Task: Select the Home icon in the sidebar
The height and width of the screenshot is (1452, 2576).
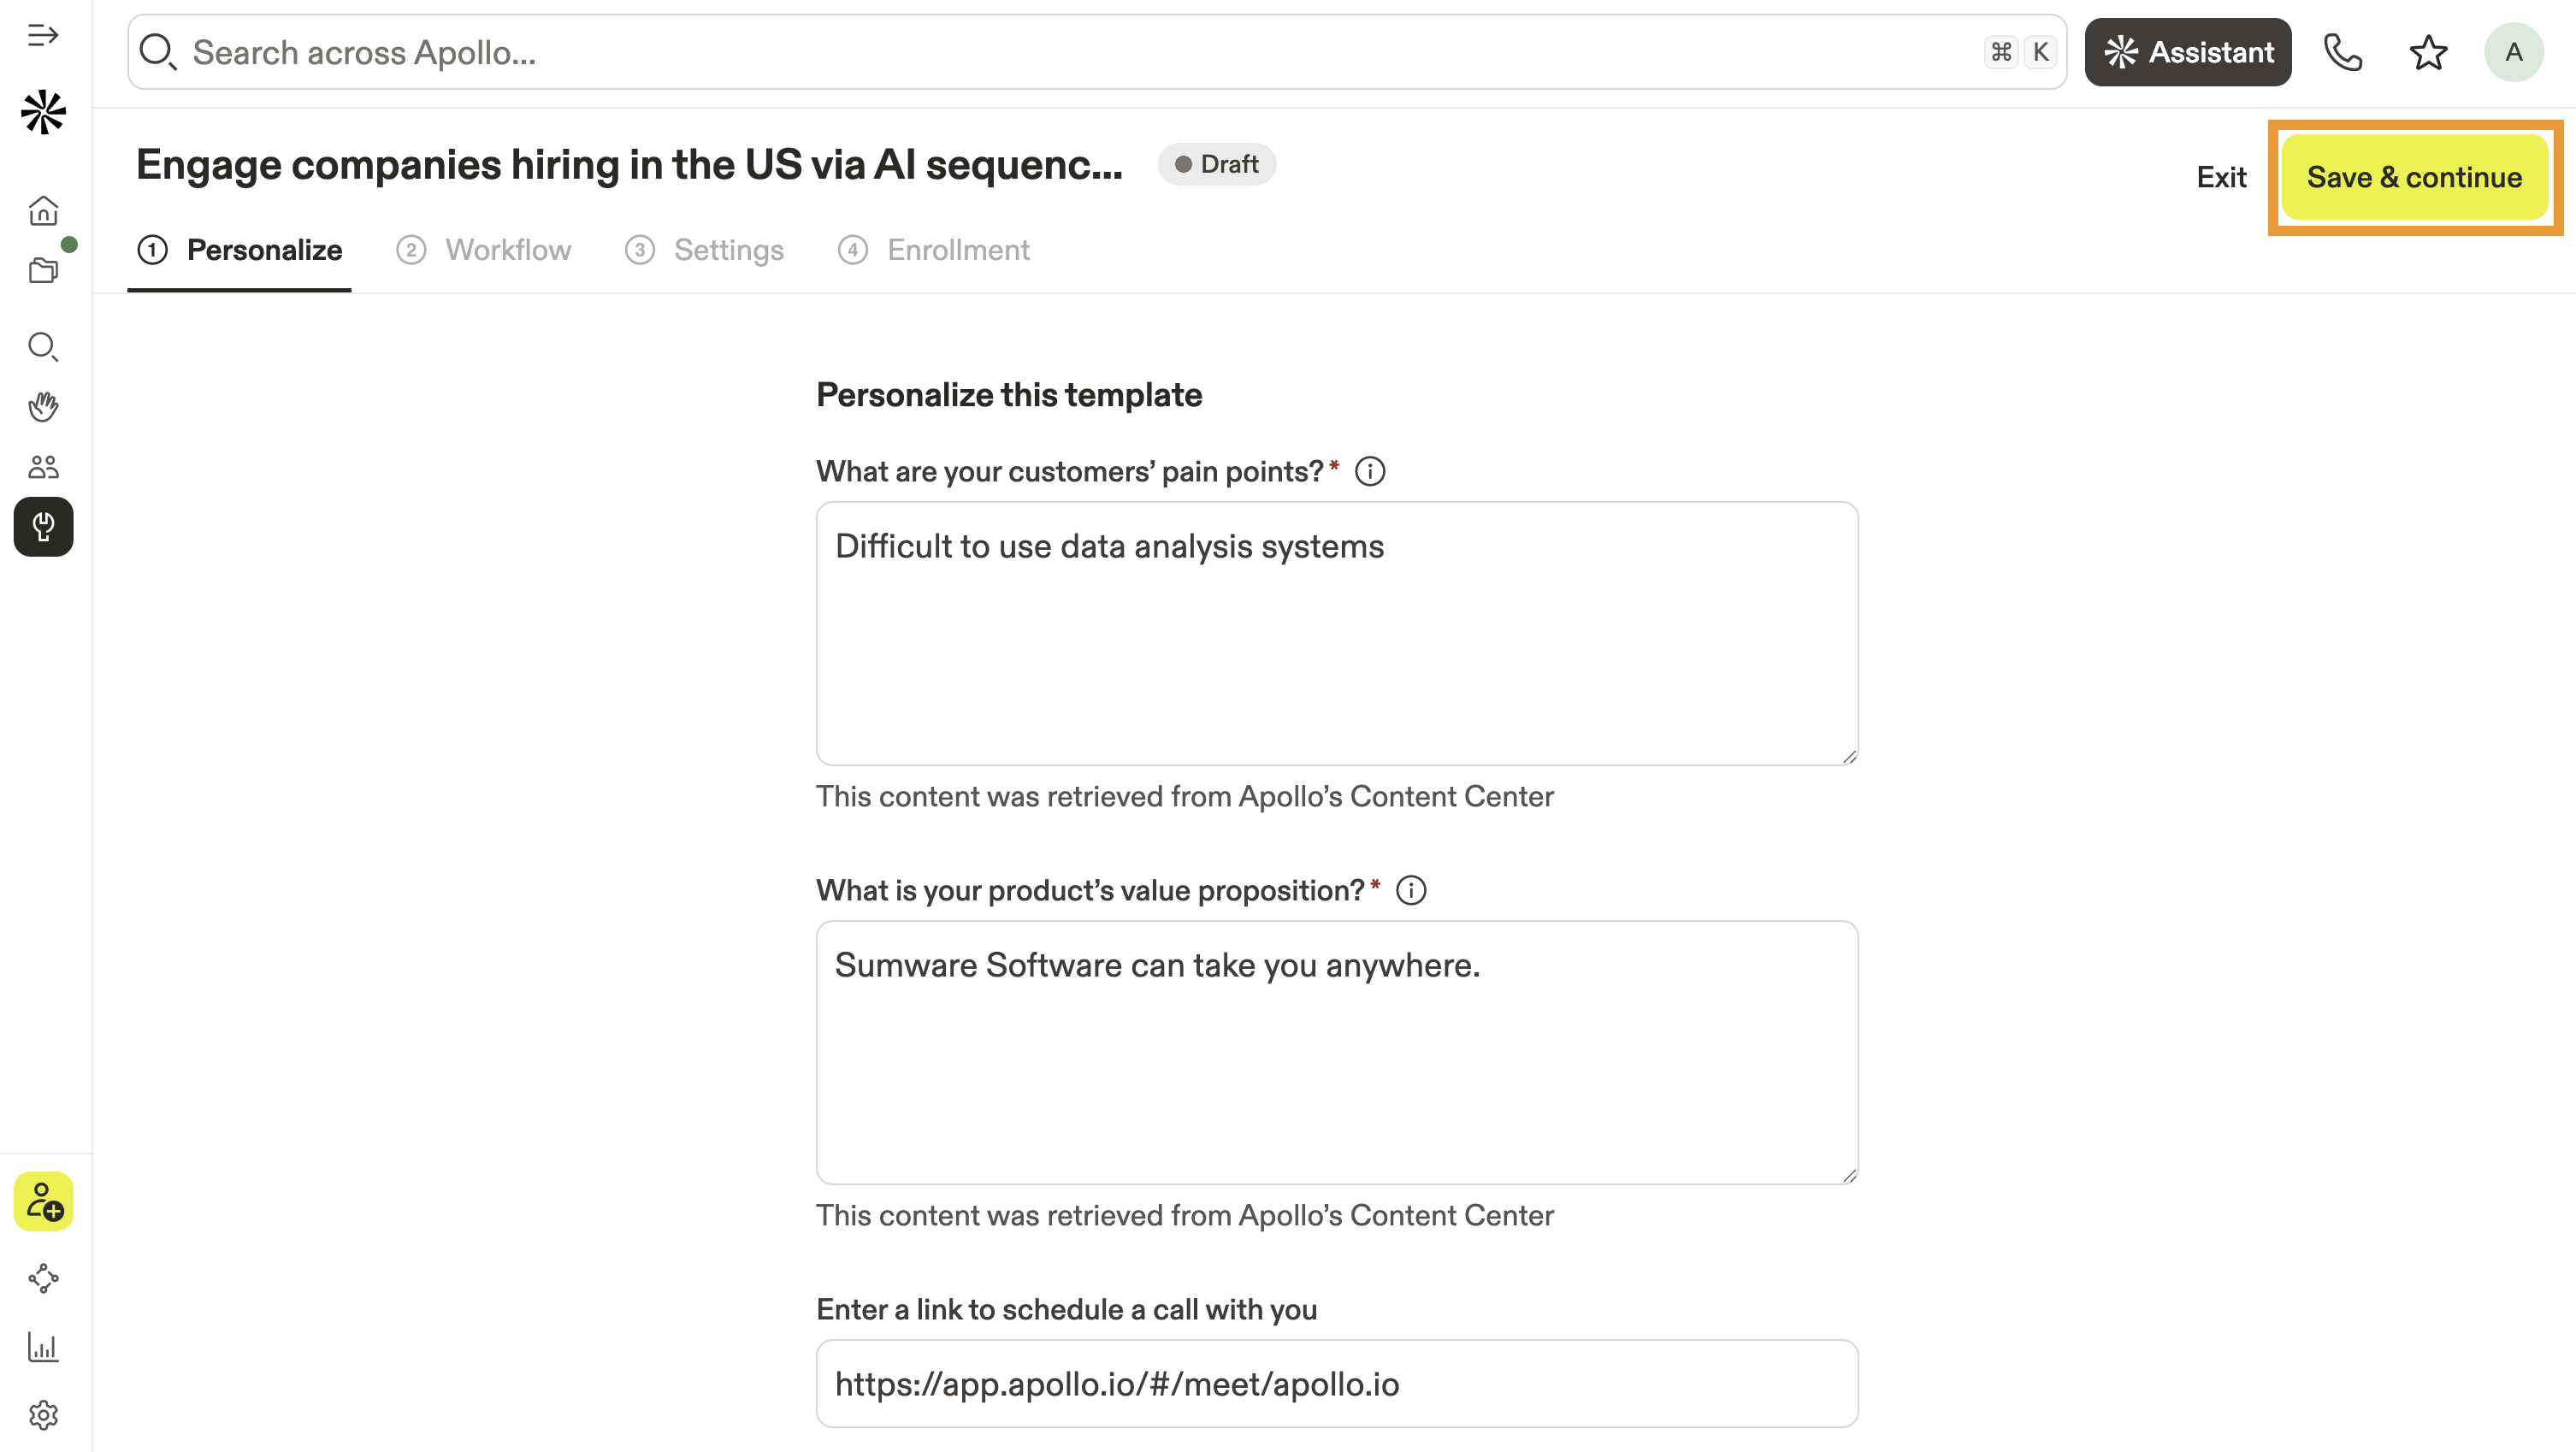Action: point(43,211)
